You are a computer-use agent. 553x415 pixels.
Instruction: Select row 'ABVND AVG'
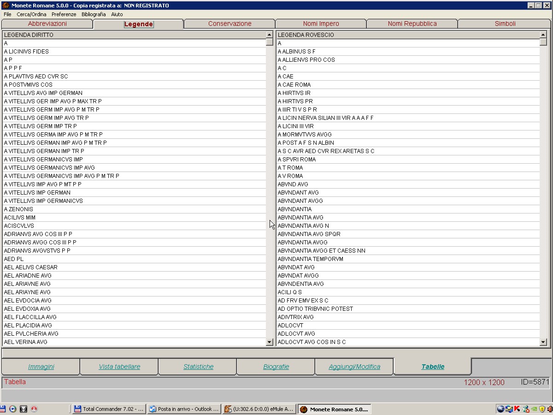408,184
